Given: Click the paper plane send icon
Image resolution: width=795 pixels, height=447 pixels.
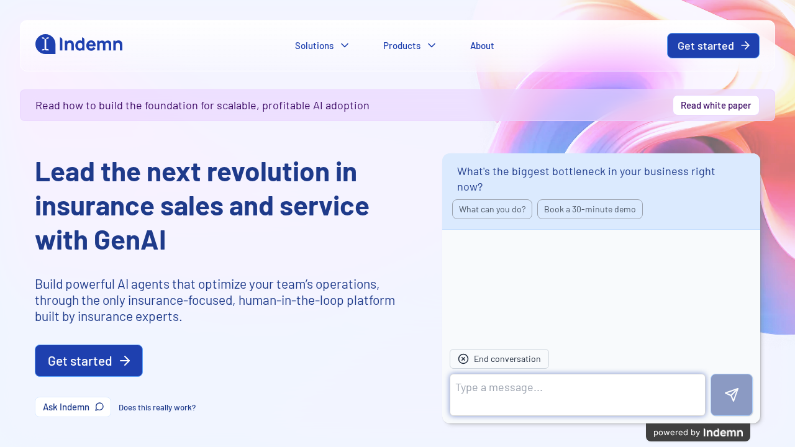Looking at the screenshot, I should click(731, 394).
